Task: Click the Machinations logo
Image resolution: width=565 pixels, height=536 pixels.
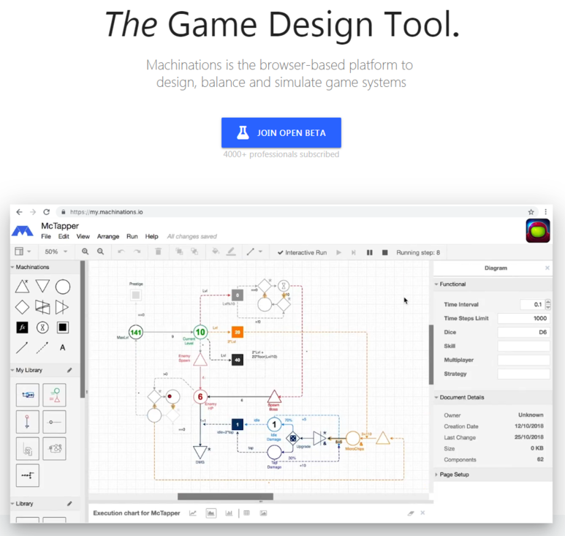Action: 23,231
